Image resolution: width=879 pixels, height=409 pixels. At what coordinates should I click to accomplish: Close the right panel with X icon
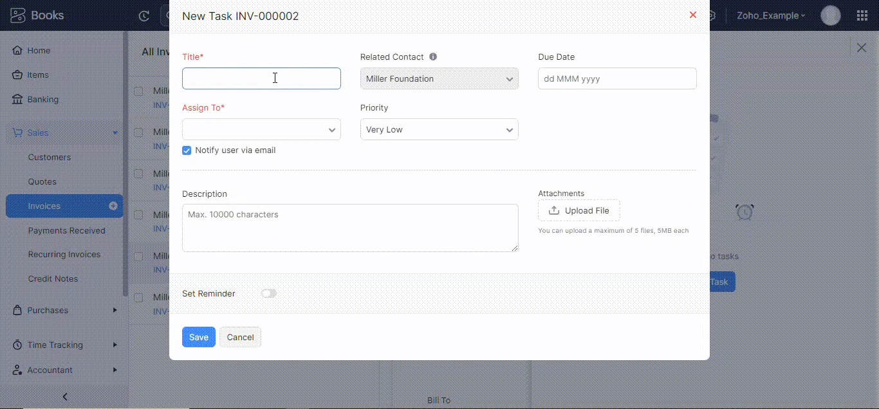[862, 48]
